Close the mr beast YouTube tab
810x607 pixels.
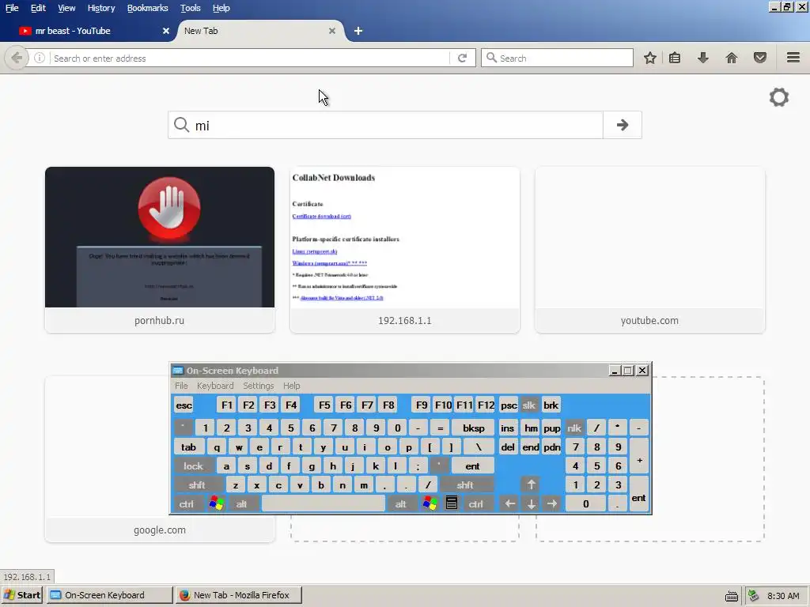(166, 31)
